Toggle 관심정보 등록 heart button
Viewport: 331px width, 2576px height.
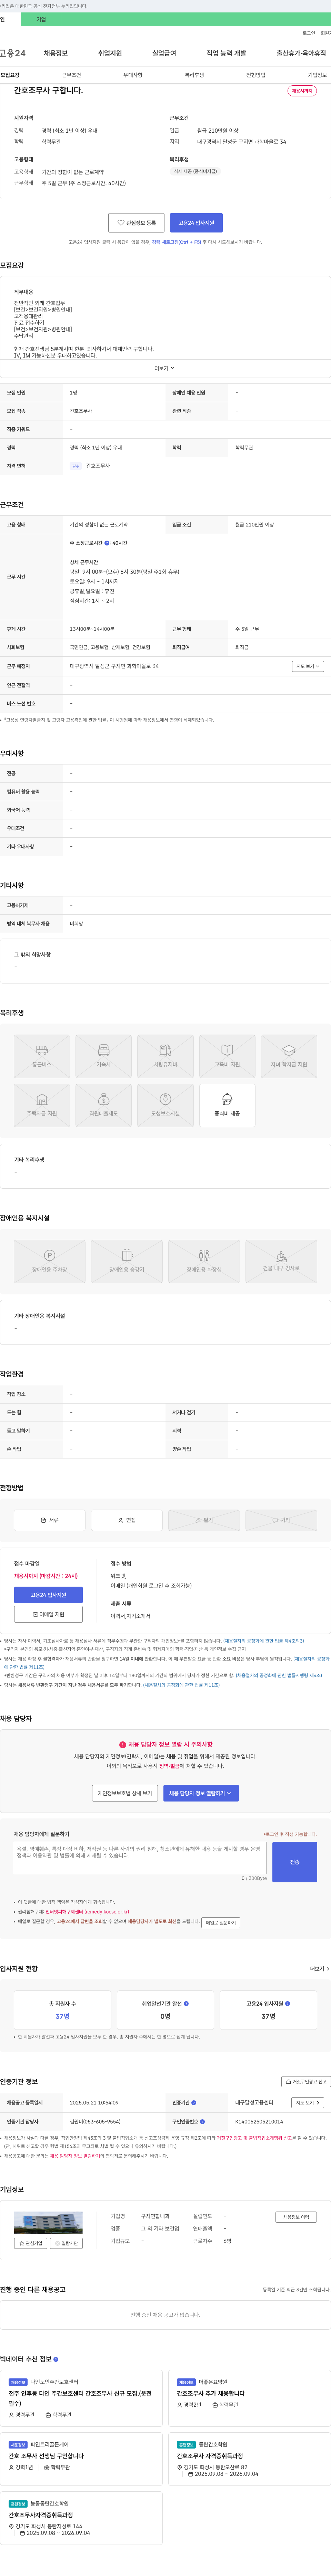pos(137,223)
